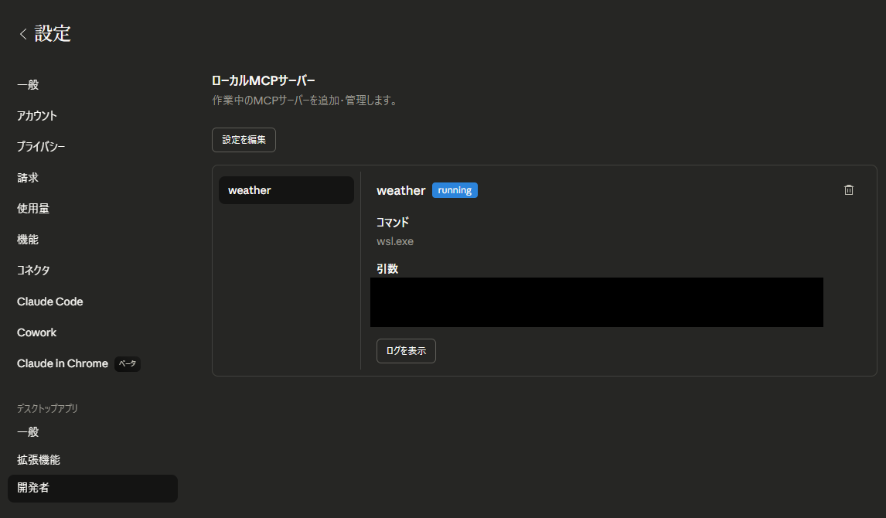Open 一般 under デスクトップアプリ section

coord(28,432)
